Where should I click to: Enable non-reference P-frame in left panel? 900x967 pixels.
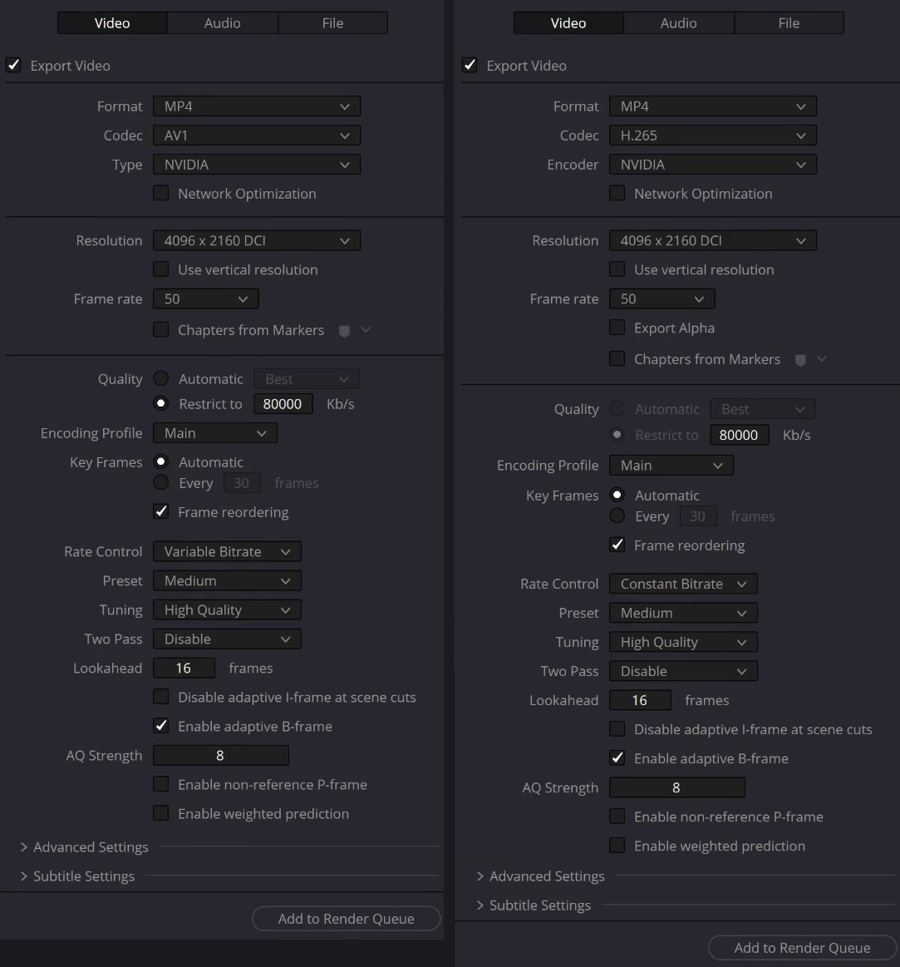pos(161,784)
